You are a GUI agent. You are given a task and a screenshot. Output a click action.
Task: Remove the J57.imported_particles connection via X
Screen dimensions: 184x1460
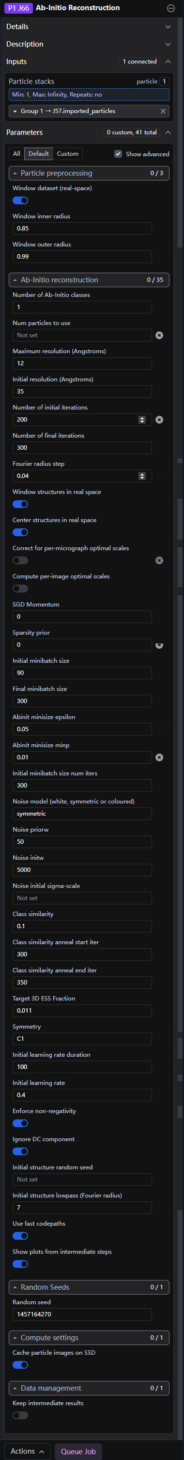[163, 111]
